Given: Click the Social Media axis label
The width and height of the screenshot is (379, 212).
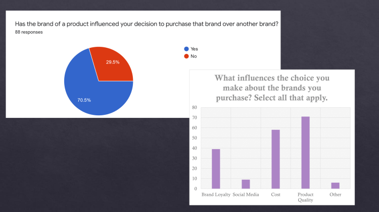Looking at the screenshot, I should [246, 194].
